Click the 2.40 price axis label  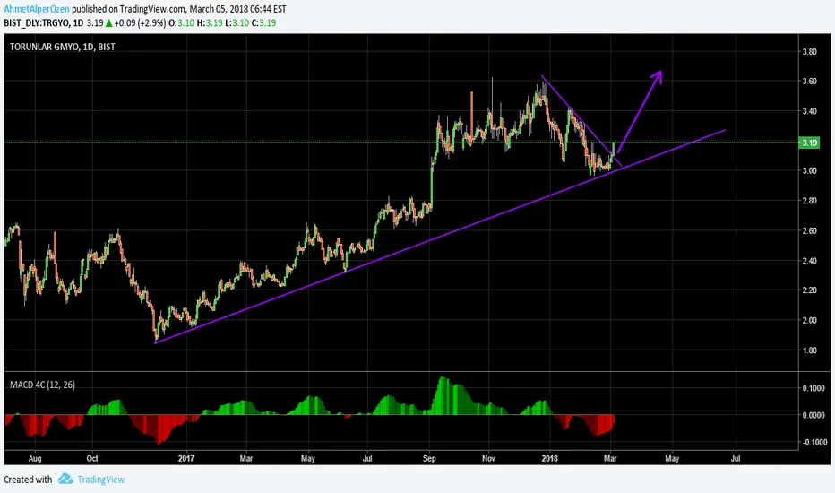pos(809,261)
